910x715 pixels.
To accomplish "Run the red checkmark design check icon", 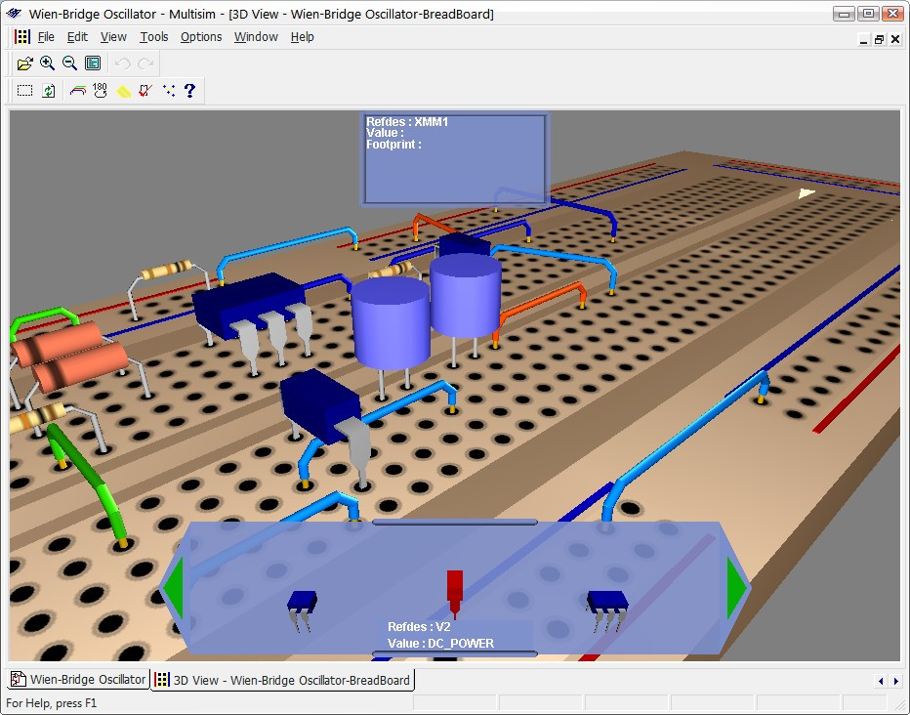I will [x=145, y=91].
